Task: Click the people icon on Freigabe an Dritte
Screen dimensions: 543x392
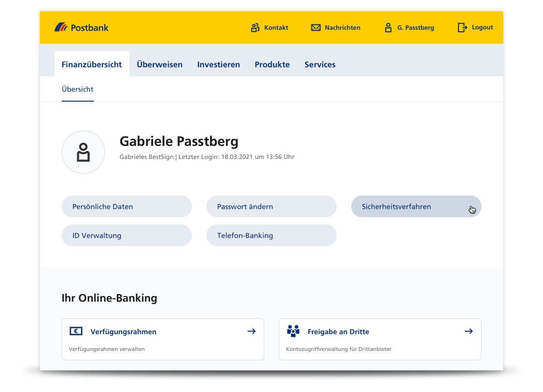Action: point(293,331)
